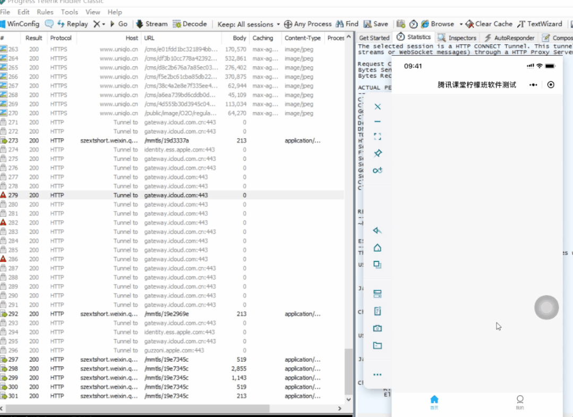Select session 273 /mmtls/19d3337a
573x417 pixels.
point(172,140)
